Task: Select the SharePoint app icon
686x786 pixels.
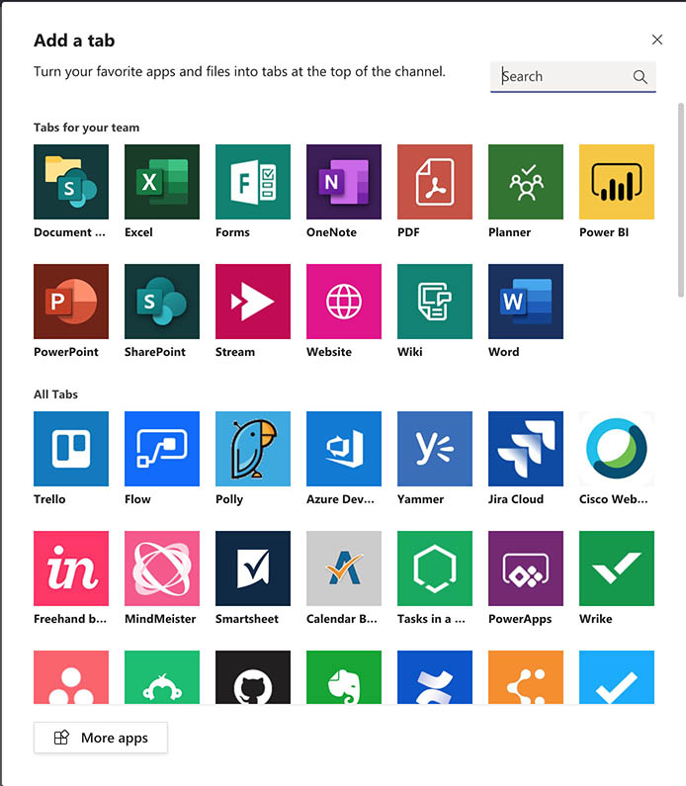Action: 162,302
